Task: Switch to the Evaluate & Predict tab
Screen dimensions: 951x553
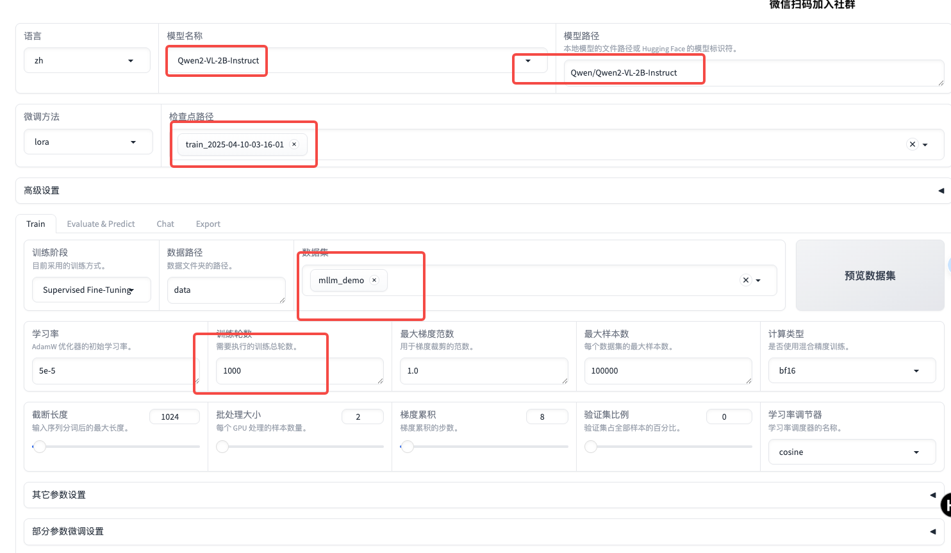Action: (x=101, y=224)
